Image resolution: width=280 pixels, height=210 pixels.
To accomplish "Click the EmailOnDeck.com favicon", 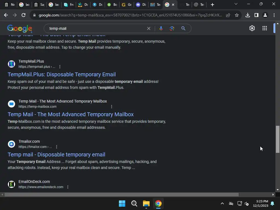I will (x=11, y=184).
